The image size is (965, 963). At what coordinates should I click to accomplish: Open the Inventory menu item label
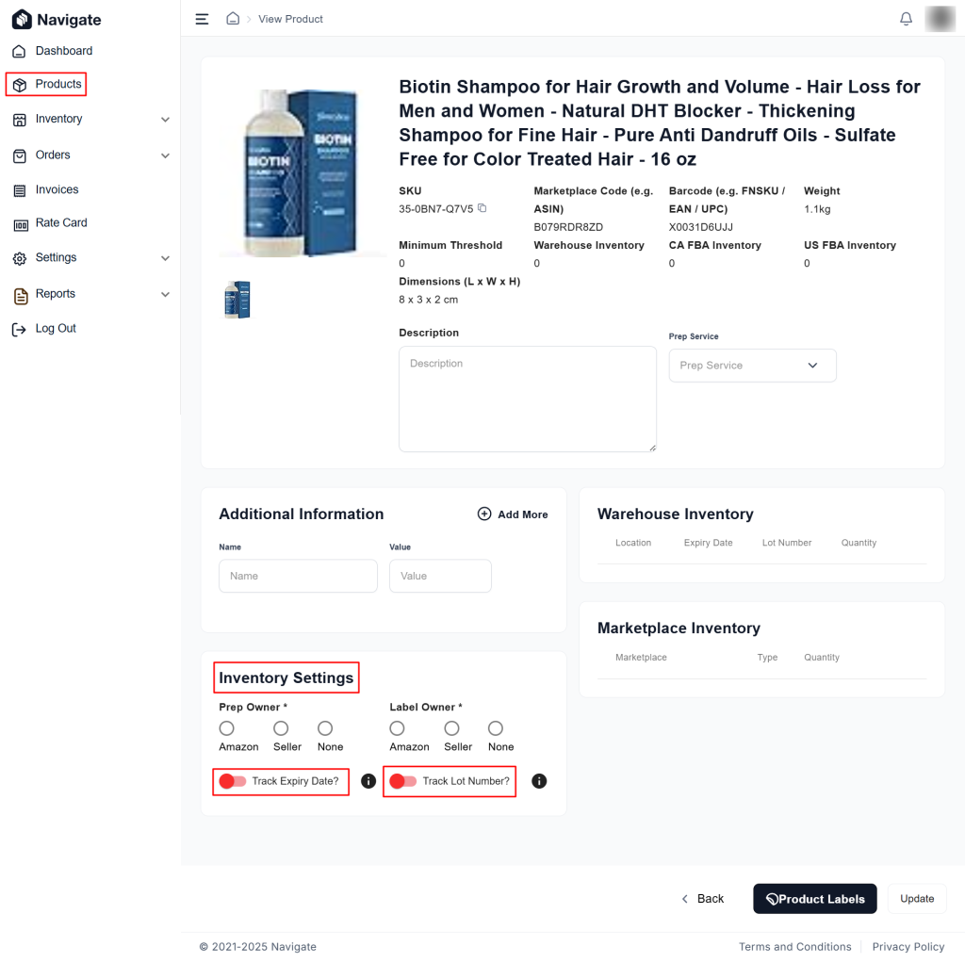58,119
